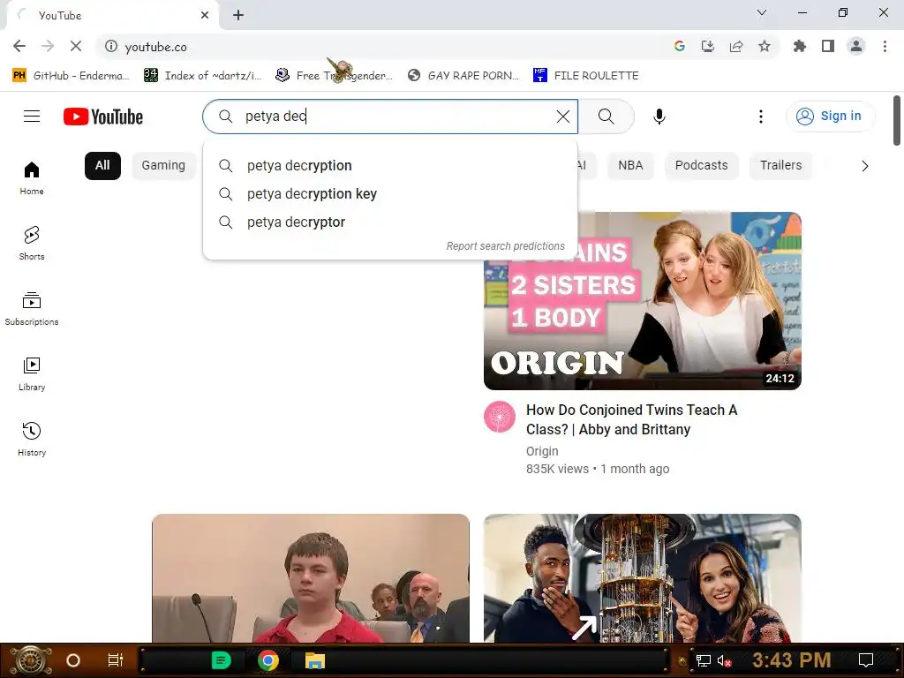Click the network tray icon
Viewport: 904px width, 678px height.
point(704,660)
